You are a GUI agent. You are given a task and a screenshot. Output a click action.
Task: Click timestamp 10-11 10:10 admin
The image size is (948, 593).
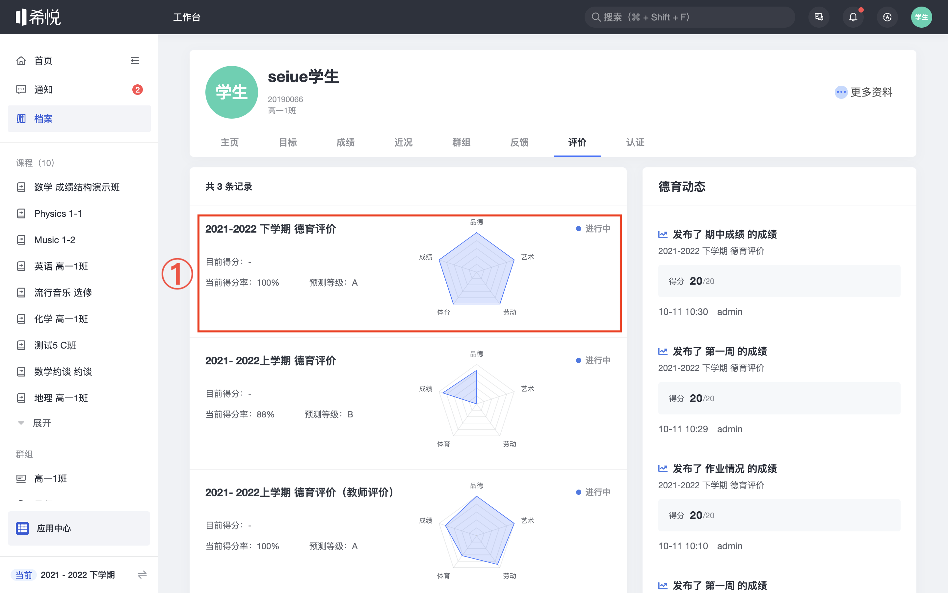700,546
